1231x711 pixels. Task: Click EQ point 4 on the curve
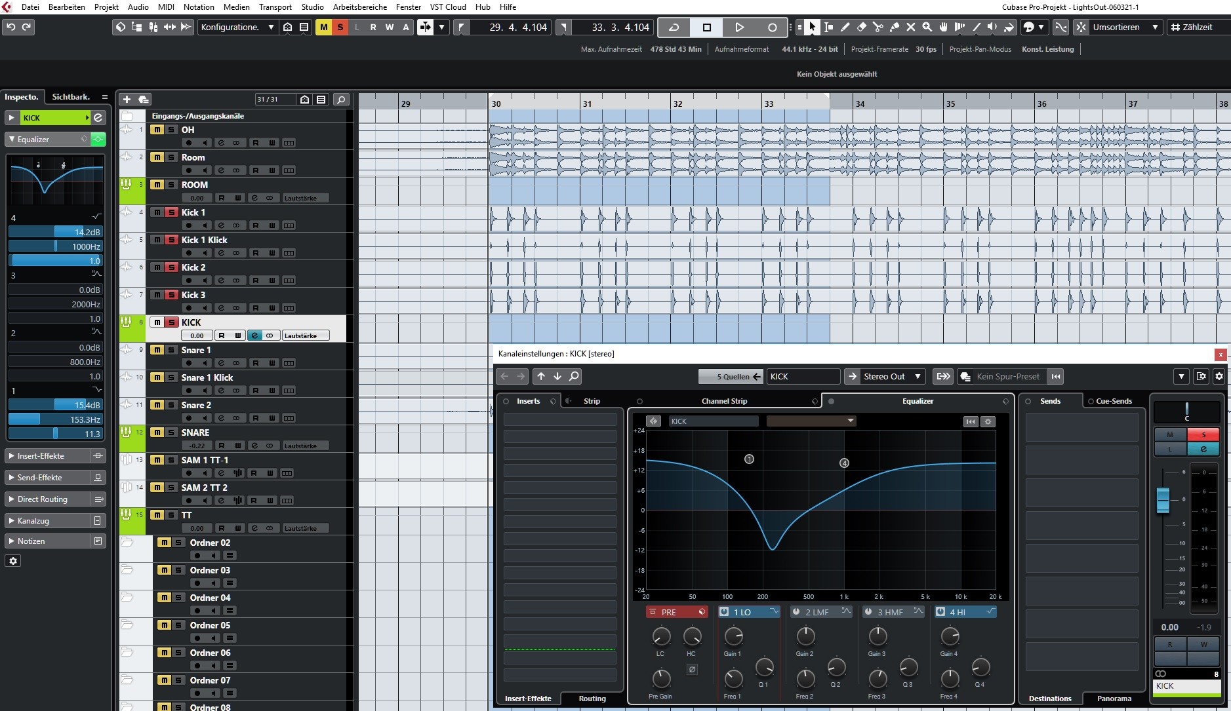click(845, 463)
